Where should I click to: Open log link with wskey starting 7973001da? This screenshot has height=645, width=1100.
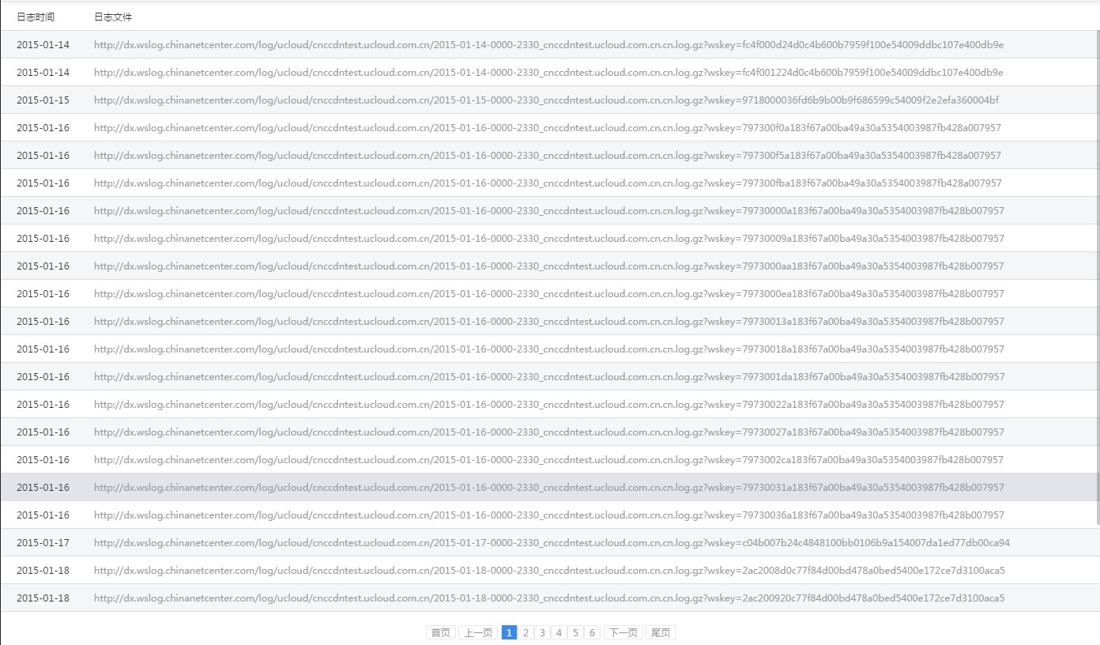click(549, 377)
